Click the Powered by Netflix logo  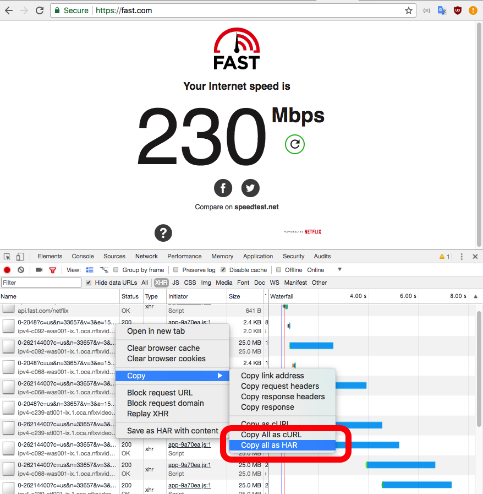[303, 231]
